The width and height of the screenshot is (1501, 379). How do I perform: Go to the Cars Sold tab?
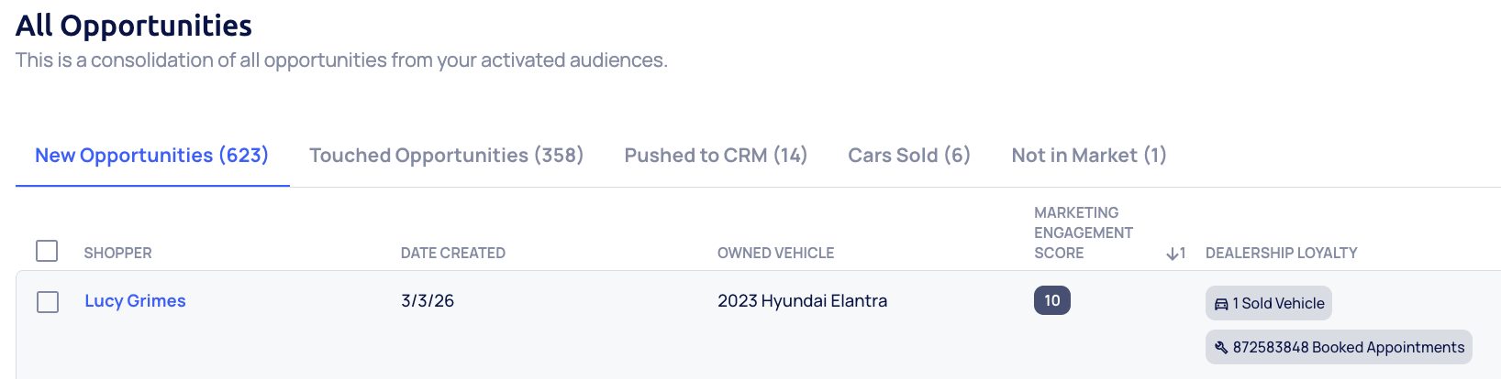[x=909, y=156]
